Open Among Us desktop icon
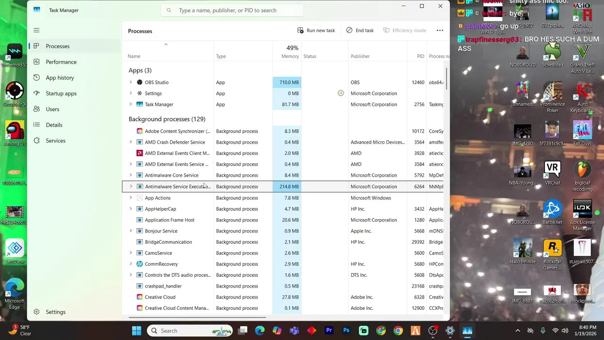Viewport: 604px width, 340px height. pyautogui.click(x=15, y=134)
